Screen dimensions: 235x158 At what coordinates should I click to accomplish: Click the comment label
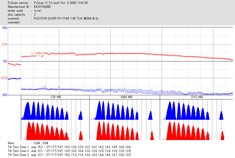click(x=14, y=22)
